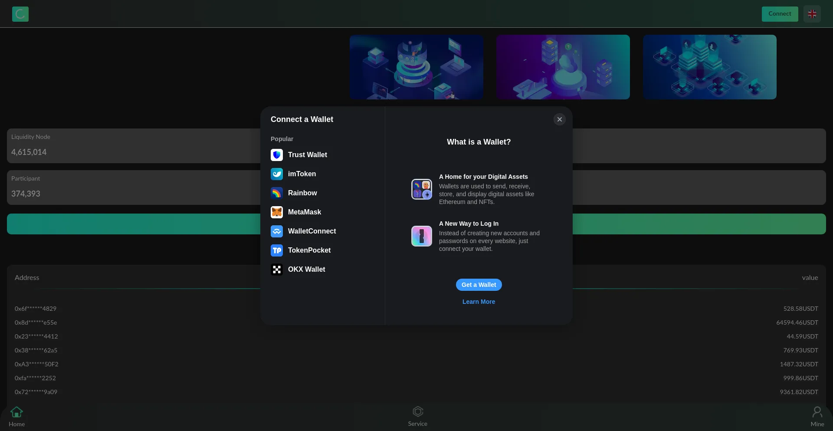Click the Home icon in bottom bar
The height and width of the screenshot is (431, 833).
click(x=16, y=411)
